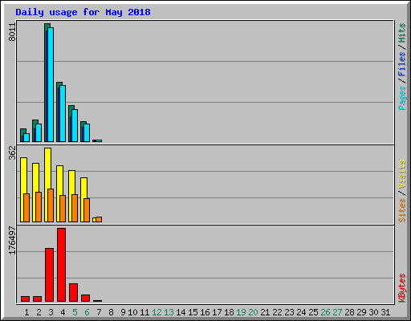Click day 10 on the x-axis
411x321 pixels.
132,312
